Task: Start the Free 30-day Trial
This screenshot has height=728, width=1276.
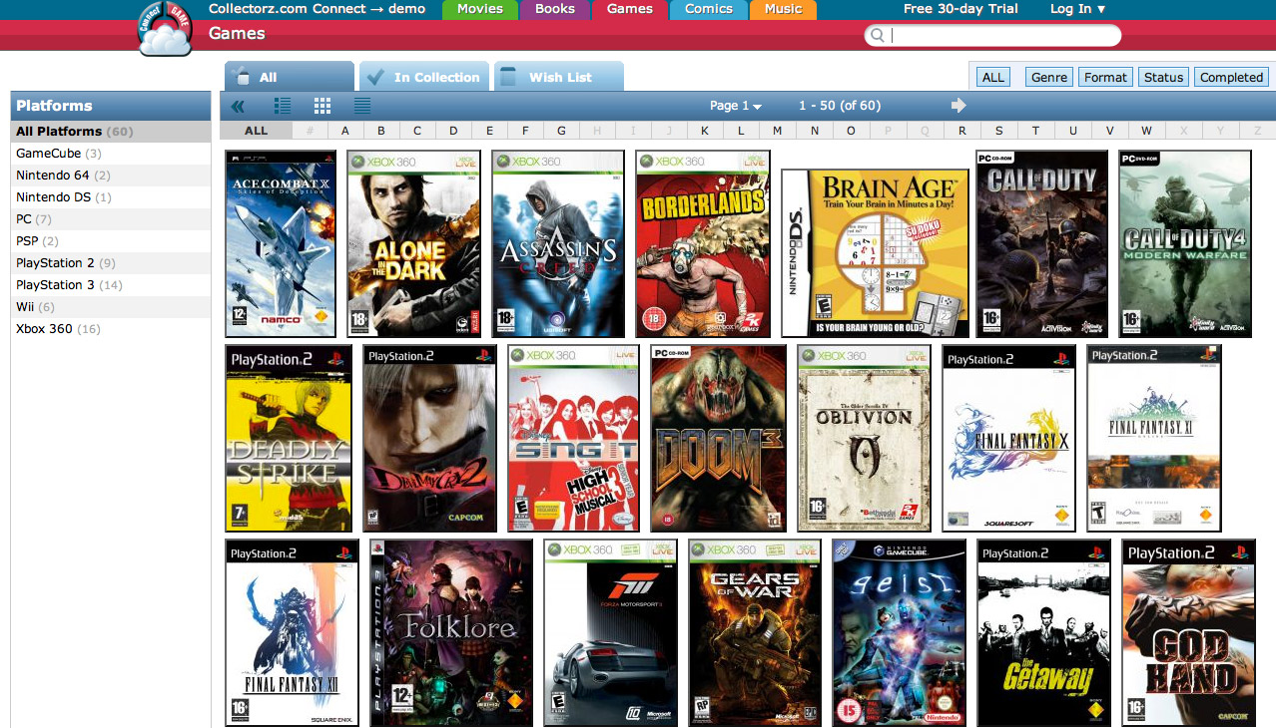Action: 960,9
